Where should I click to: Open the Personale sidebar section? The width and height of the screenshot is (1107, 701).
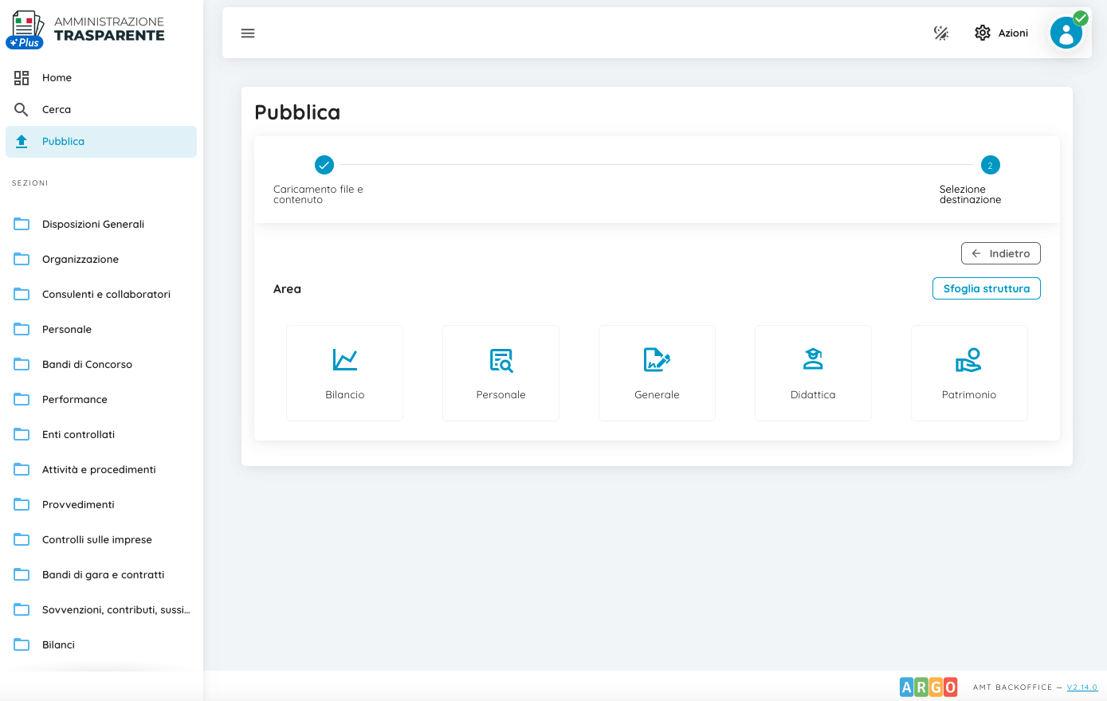[x=101, y=329]
